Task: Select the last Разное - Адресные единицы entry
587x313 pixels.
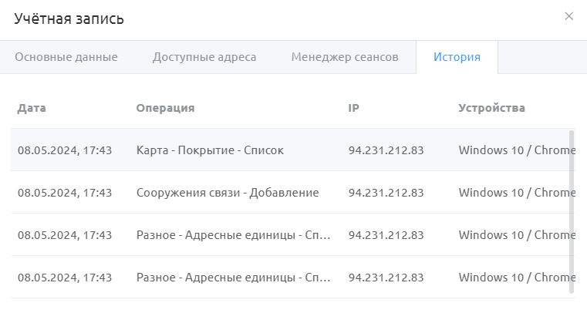Action: (x=233, y=277)
